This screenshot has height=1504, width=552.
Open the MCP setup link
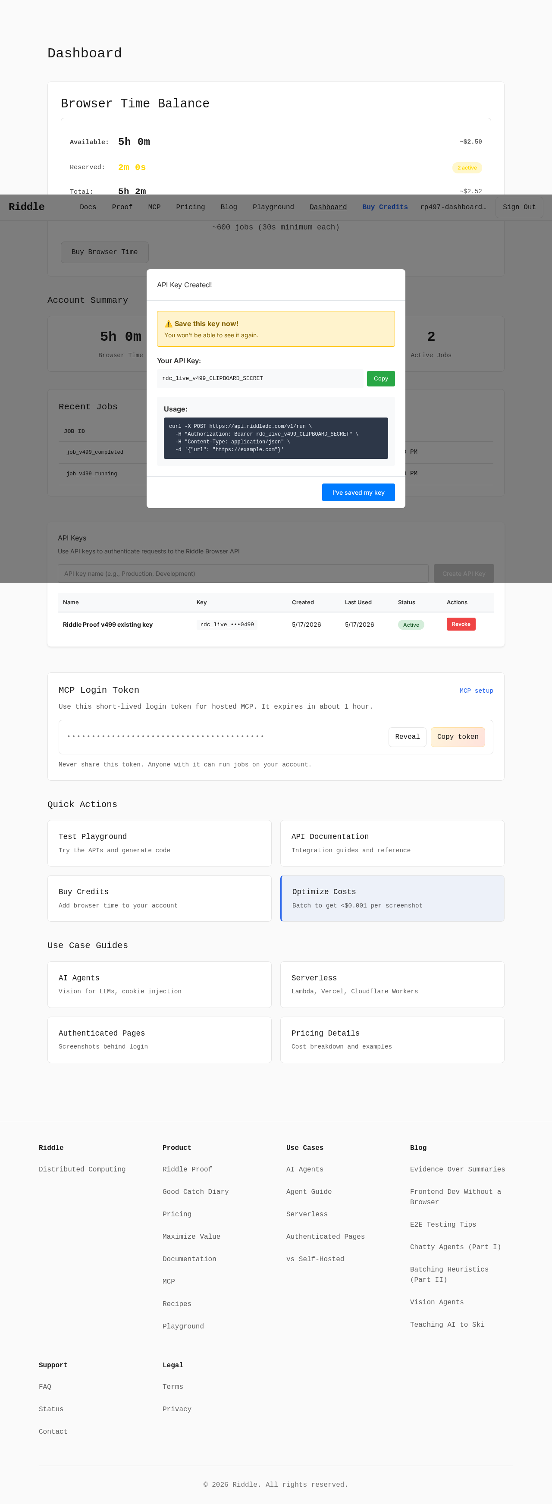click(x=476, y=691)
